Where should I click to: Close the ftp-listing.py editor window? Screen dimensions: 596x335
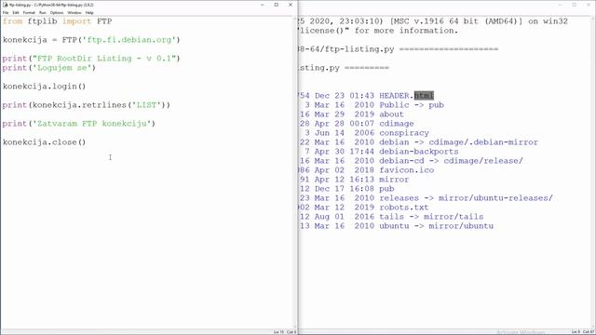coord(291,5)
